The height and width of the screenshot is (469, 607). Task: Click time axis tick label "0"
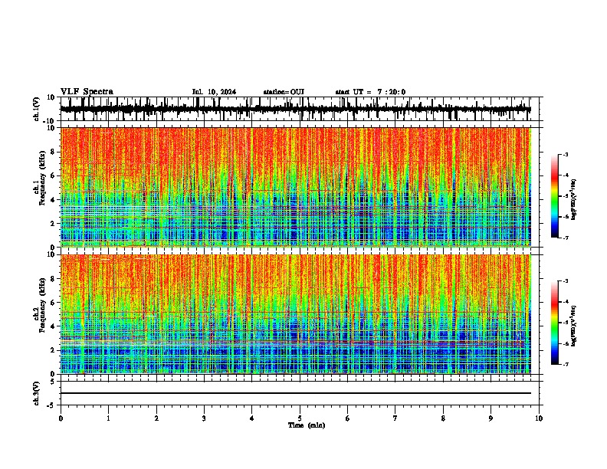pos(61,418)
